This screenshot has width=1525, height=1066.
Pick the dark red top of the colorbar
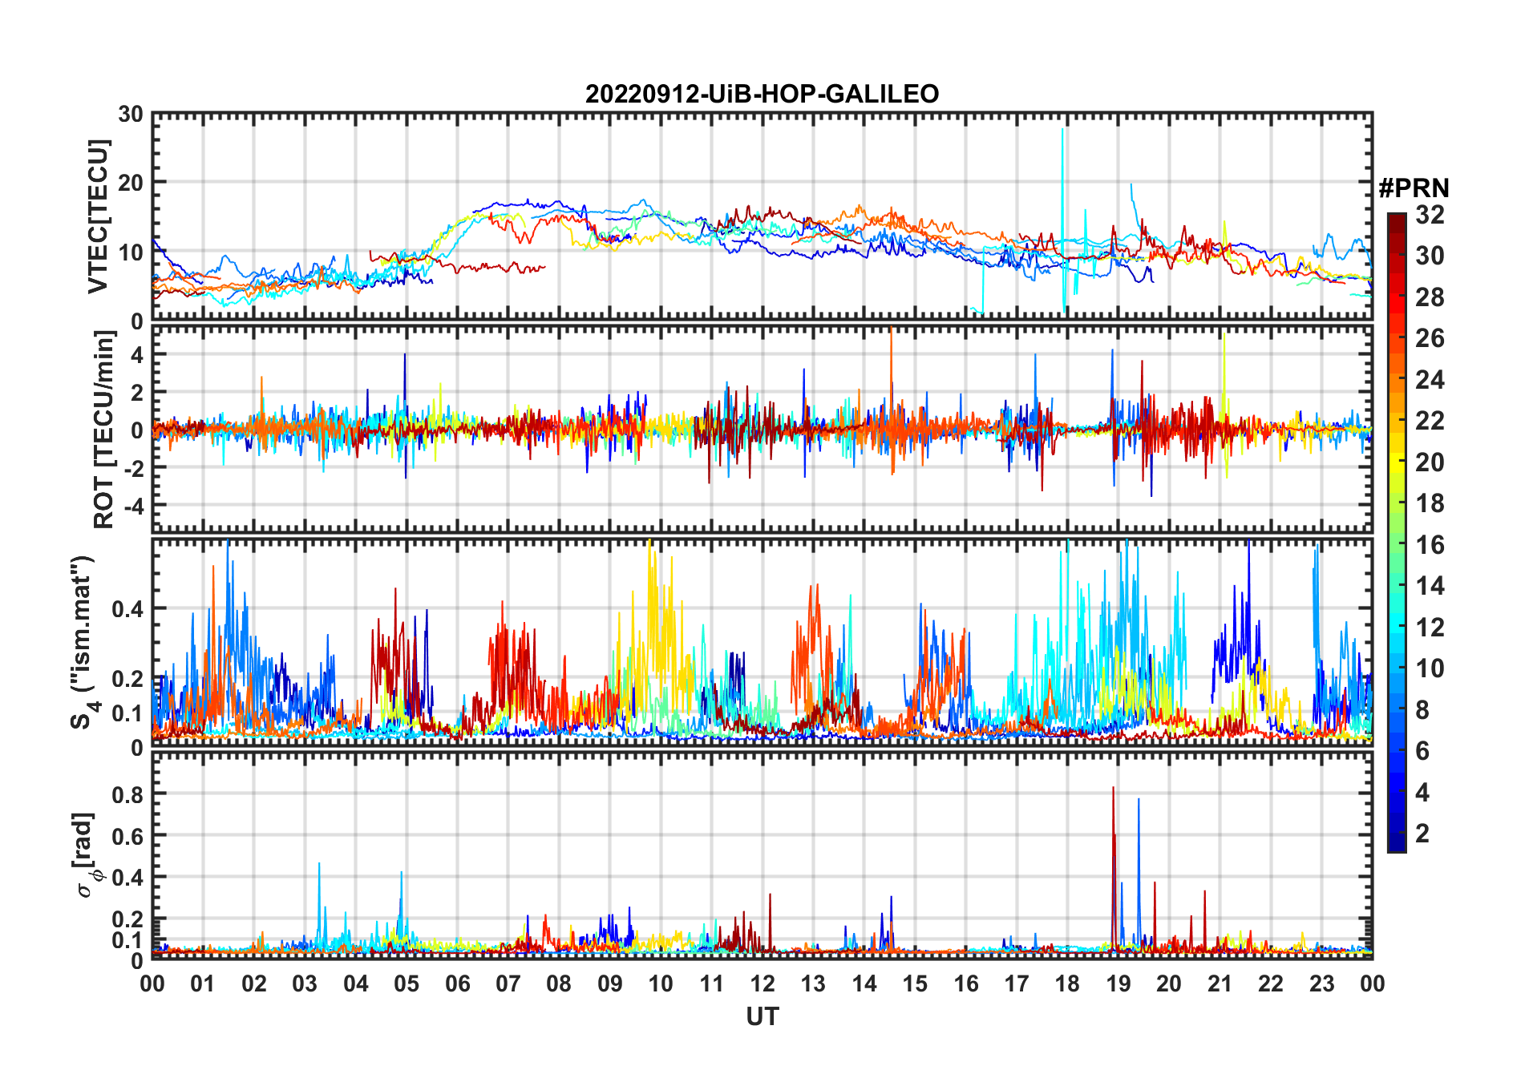pyautogui.click(x=1396, y=219)
